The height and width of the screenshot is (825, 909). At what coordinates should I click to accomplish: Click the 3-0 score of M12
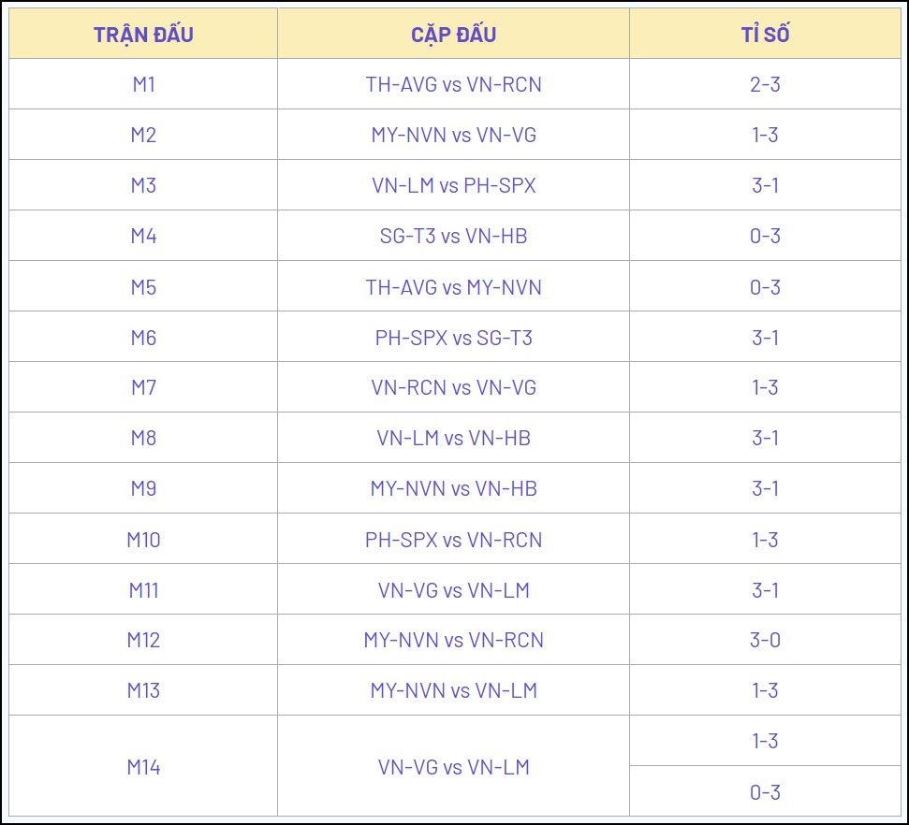(x=765, y=640)
